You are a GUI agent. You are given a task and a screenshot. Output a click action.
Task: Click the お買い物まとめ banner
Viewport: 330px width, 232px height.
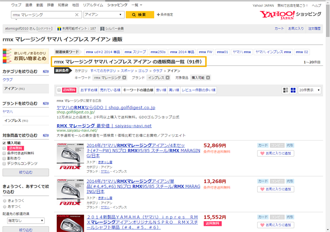[26, 56]
